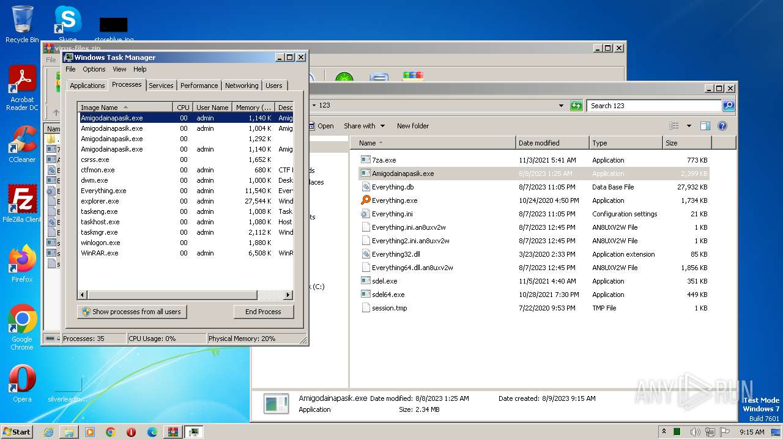Click Open in the Explorer toolbar
This screenshot has width=783, height=440.
point(321,126)
